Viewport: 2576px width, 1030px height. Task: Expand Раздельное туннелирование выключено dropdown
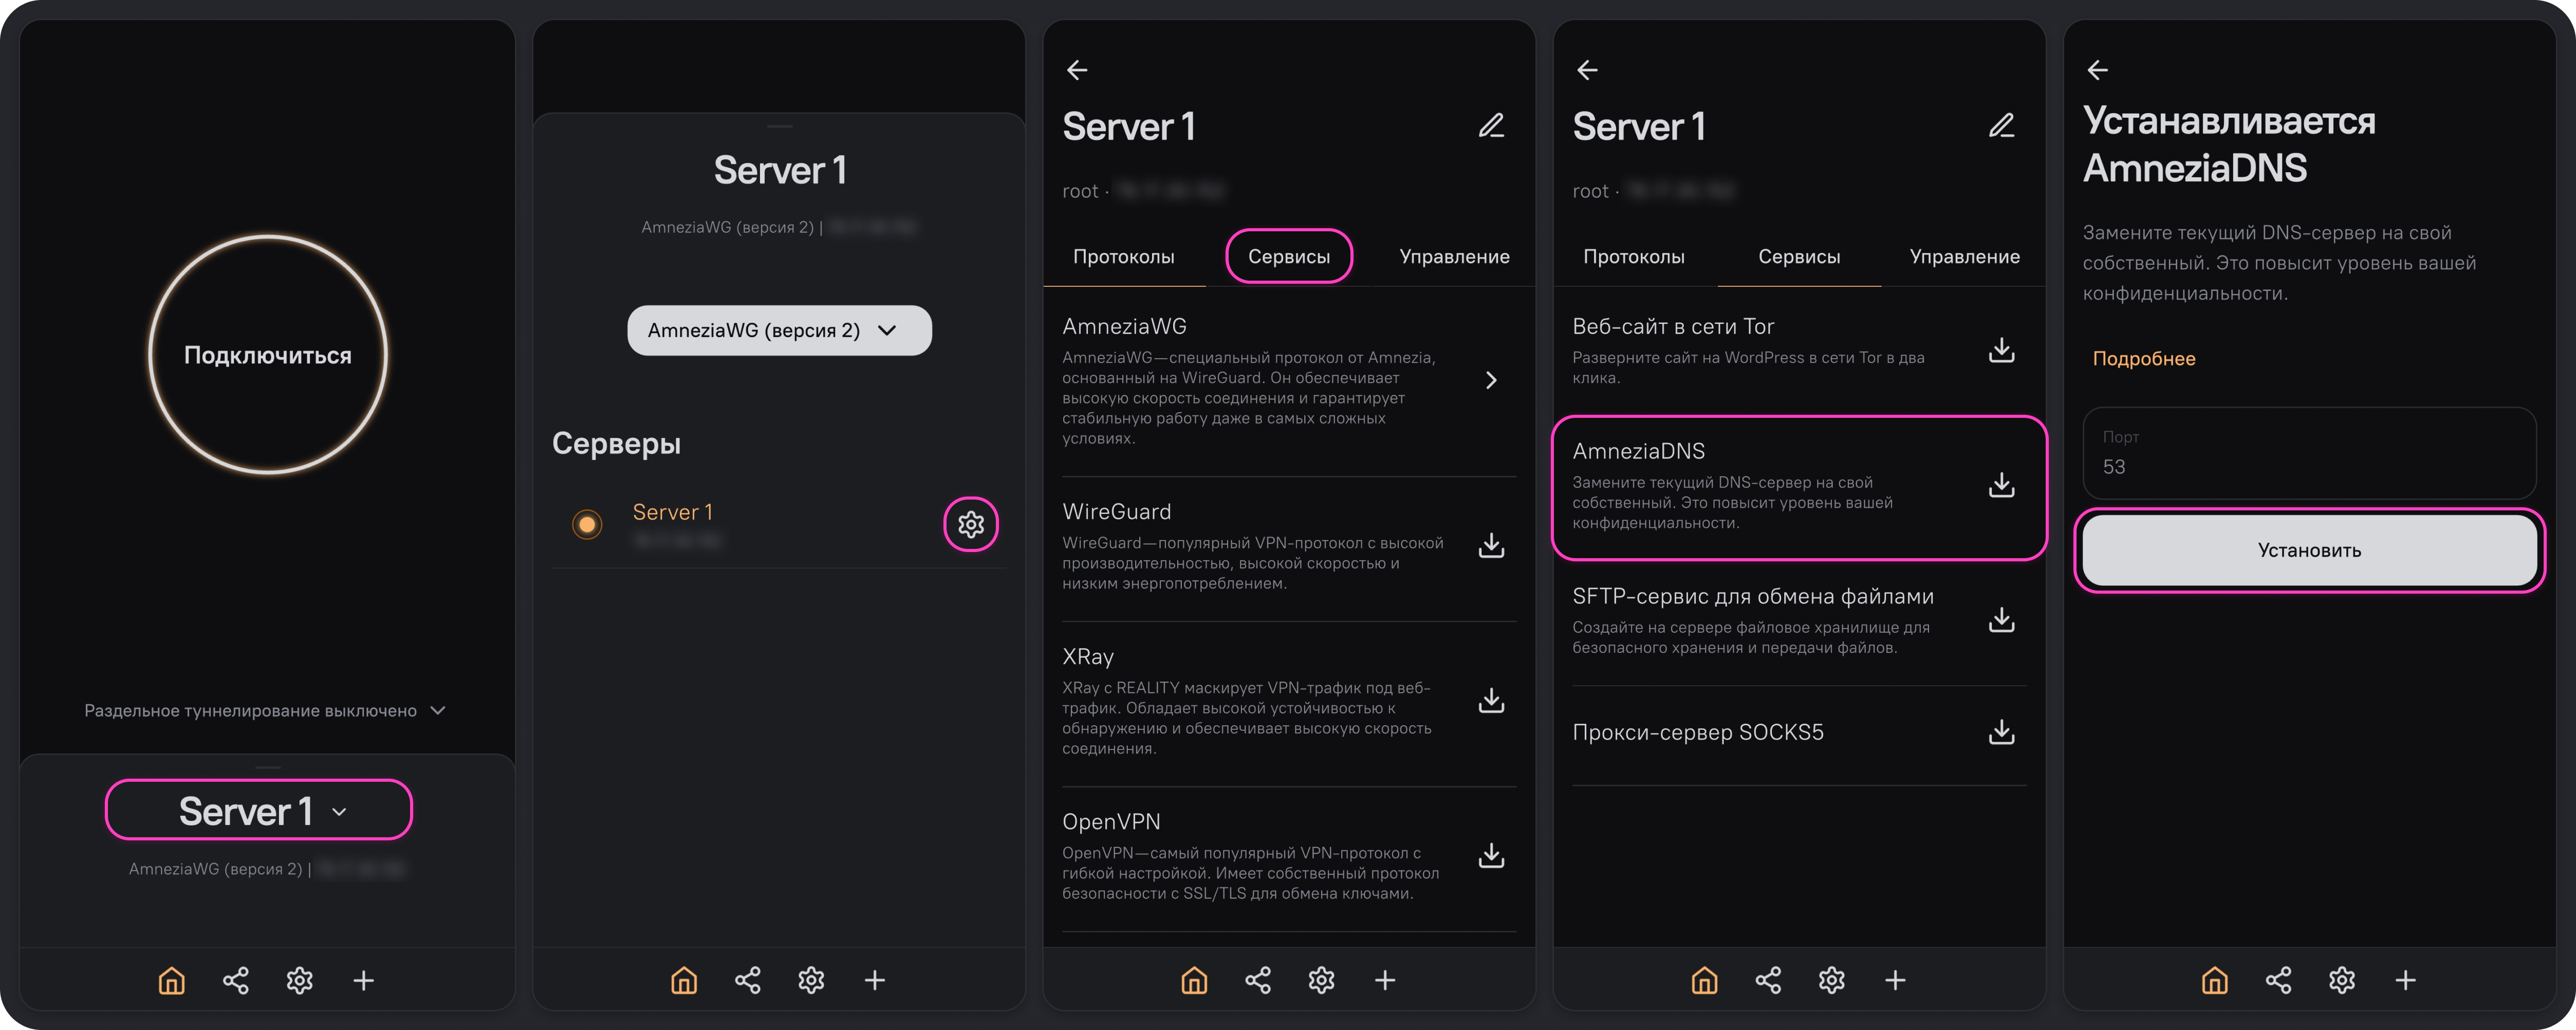click(265, 711)
